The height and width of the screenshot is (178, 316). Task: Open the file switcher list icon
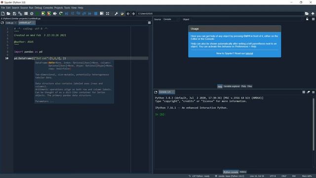[x=26, y=13]
